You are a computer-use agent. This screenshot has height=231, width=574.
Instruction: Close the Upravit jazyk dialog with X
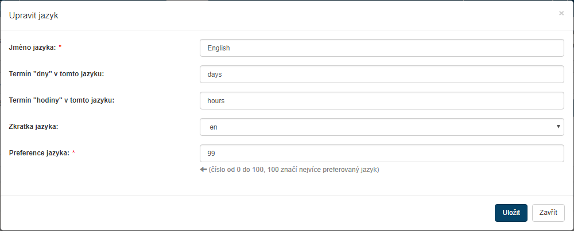(561, 13)
